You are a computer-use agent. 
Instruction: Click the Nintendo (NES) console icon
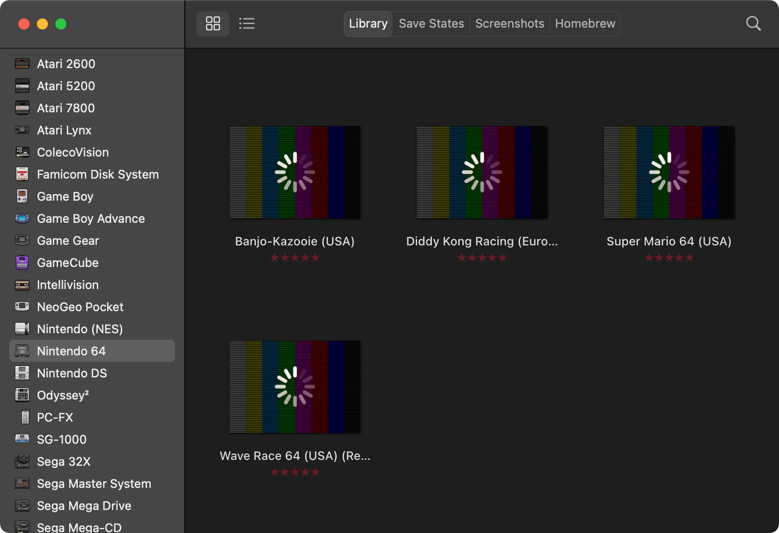[22, 329]
